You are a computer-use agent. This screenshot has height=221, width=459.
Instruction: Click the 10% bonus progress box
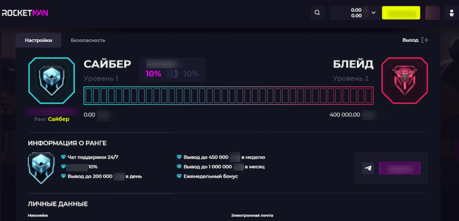(x=172, y=69)
